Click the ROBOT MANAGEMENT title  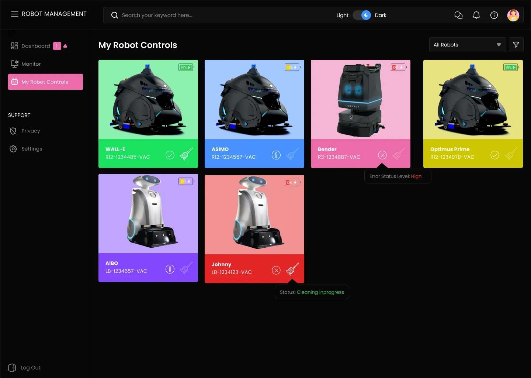[x=54, y=14]
